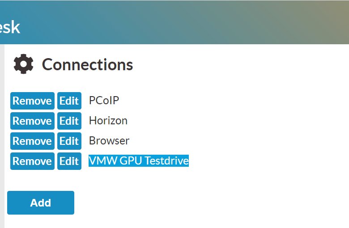Image resolution: width=349 pixels, height=228 pixels.
Task: Click the Connections heading text
Action: coord(87,64)
